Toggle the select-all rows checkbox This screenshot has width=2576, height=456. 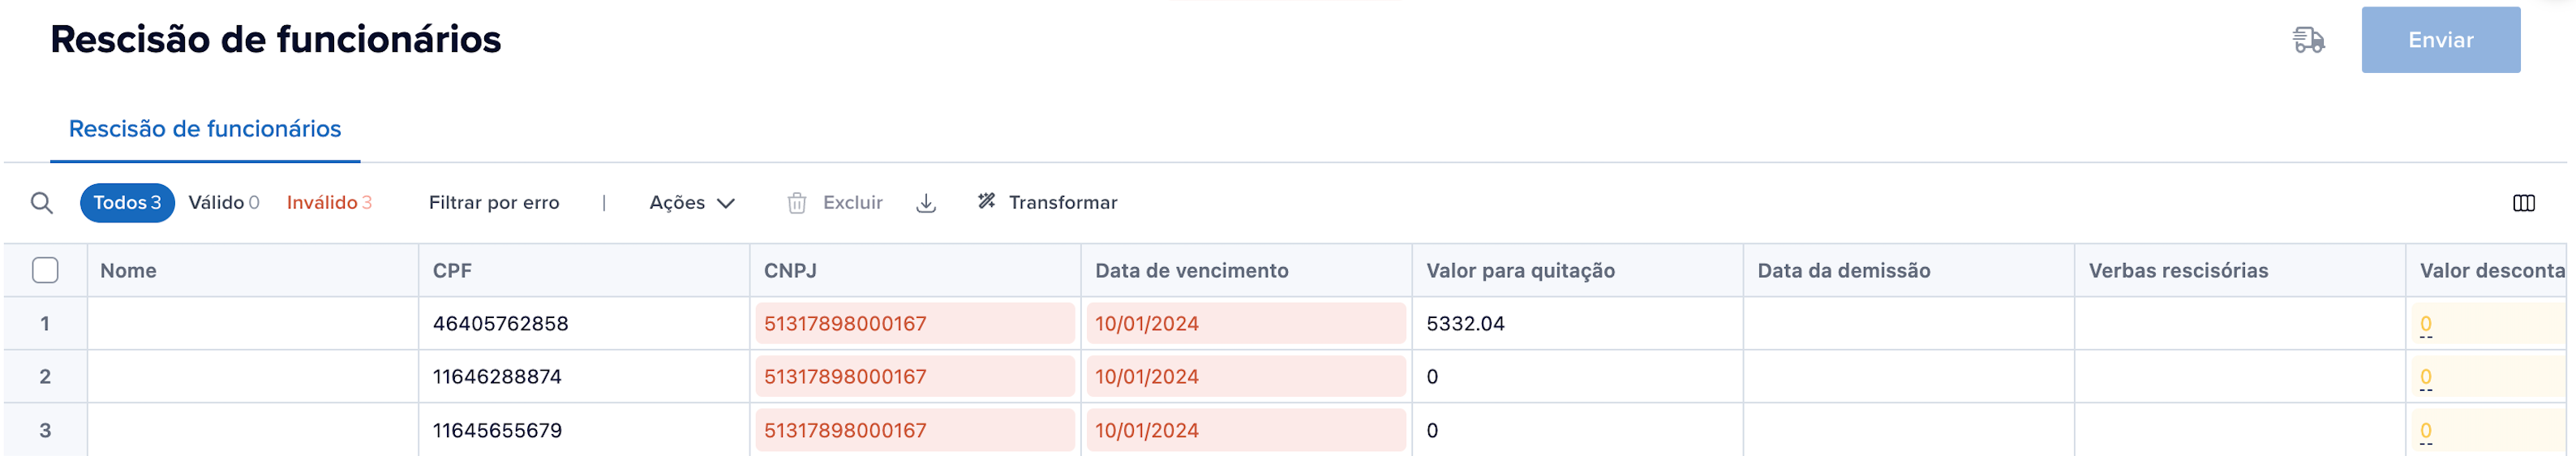click(x=45, y=270)
